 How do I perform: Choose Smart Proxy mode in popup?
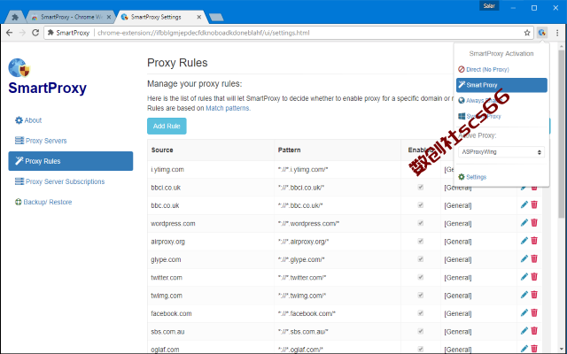[501, 85]
